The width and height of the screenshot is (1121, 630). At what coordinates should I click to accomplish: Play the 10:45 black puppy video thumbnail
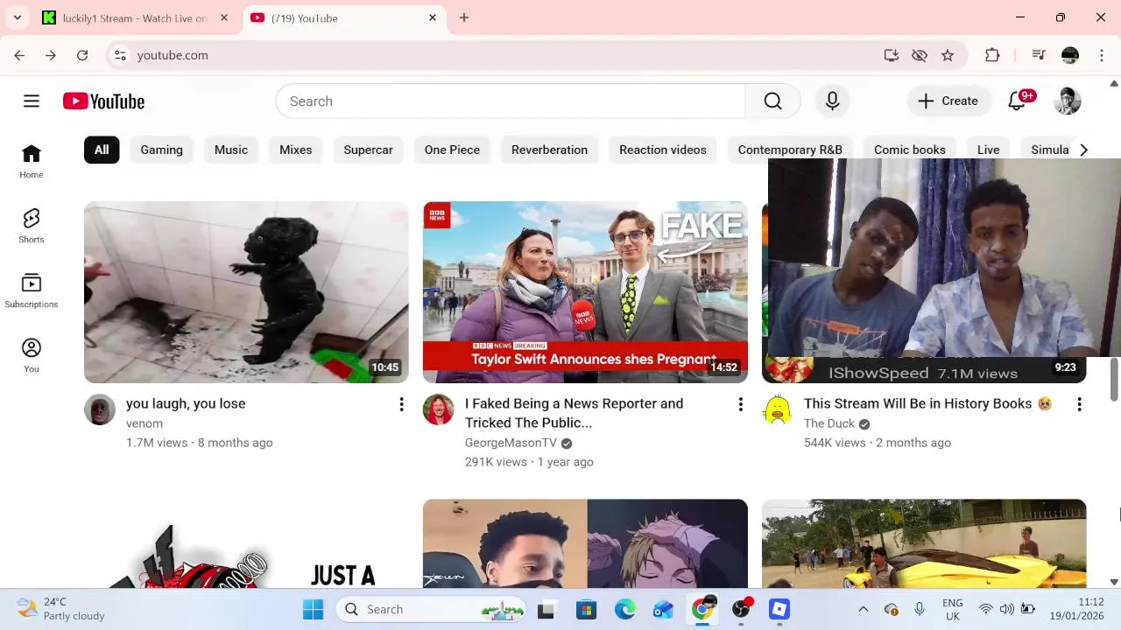point(246,292)
